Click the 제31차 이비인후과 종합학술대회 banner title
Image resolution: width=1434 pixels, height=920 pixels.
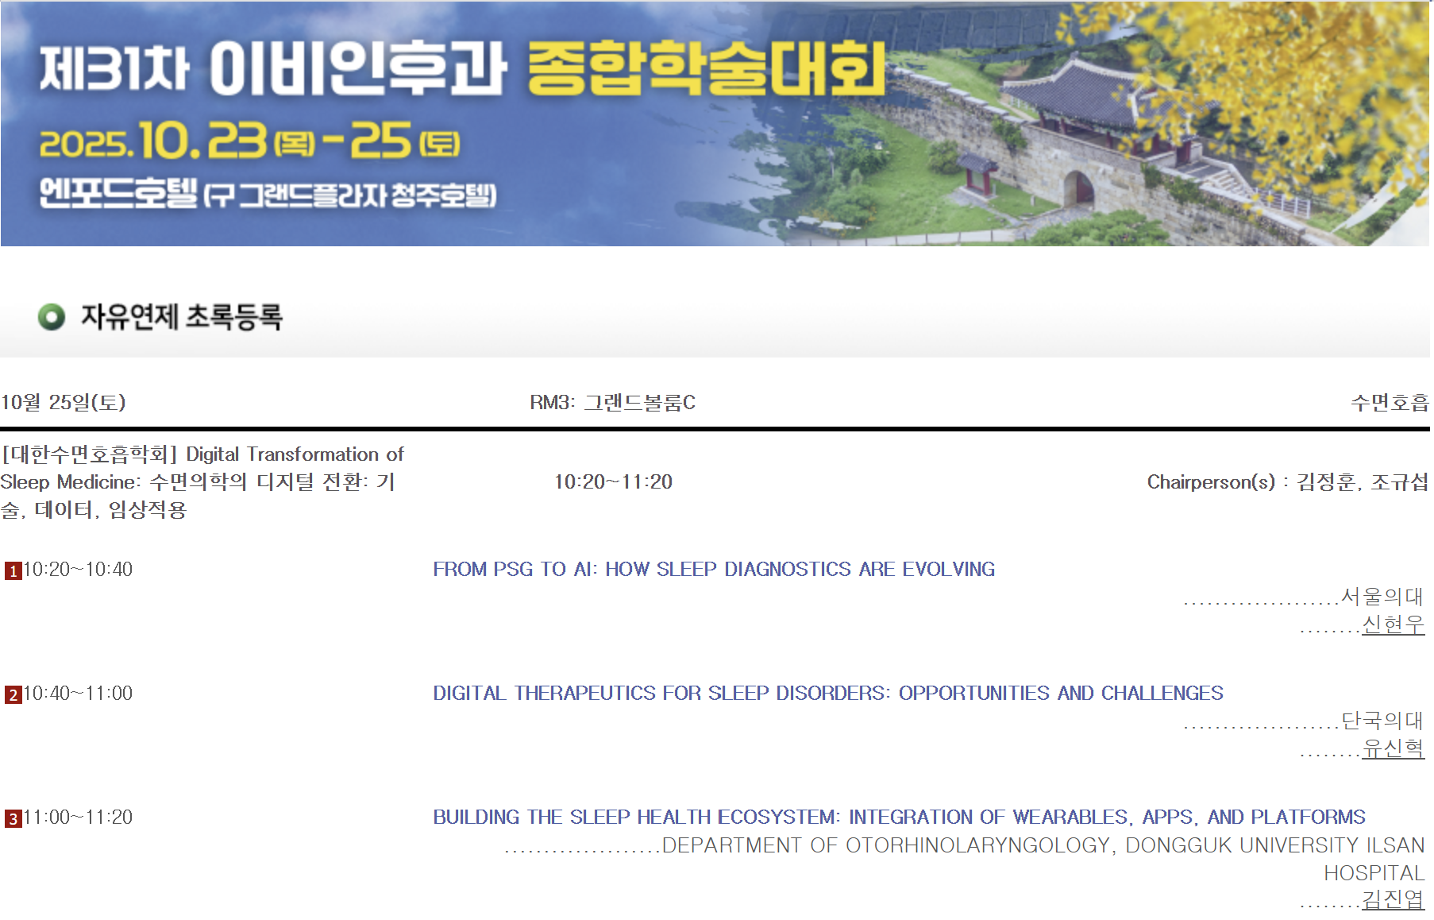[x=462, y=69]
